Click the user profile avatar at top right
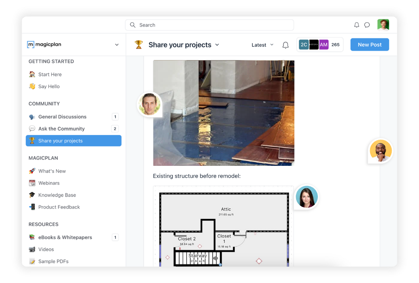Image resolution: width=419 pixels, height=283 pixels. (x=383, y=25)
